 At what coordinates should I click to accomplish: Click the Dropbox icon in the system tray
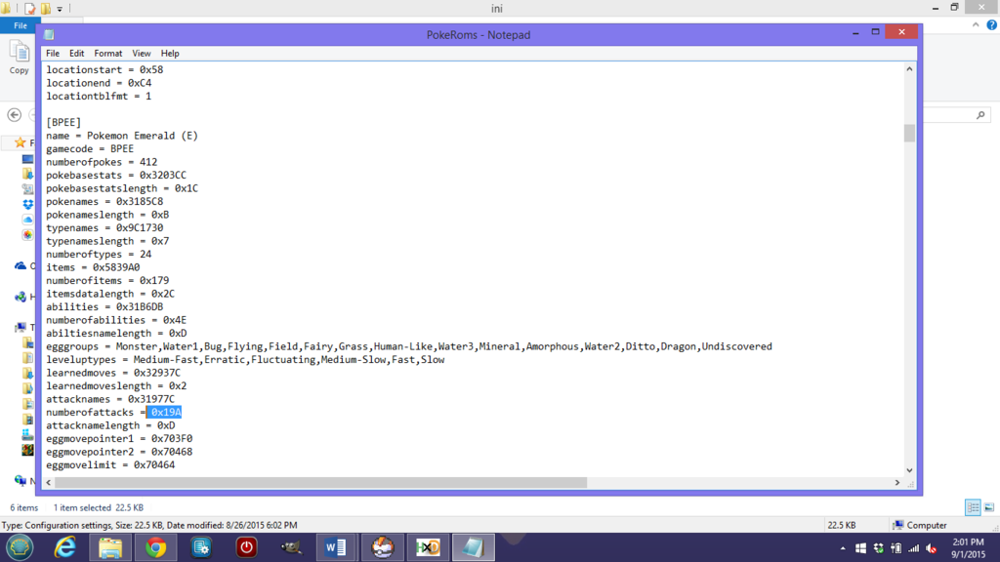click(878, 548)
